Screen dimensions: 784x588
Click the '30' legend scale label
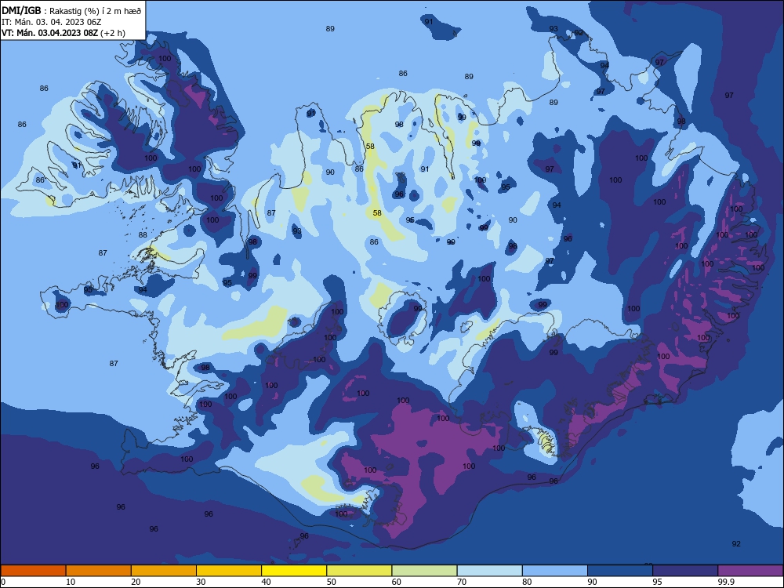click(x=201, y=582)
